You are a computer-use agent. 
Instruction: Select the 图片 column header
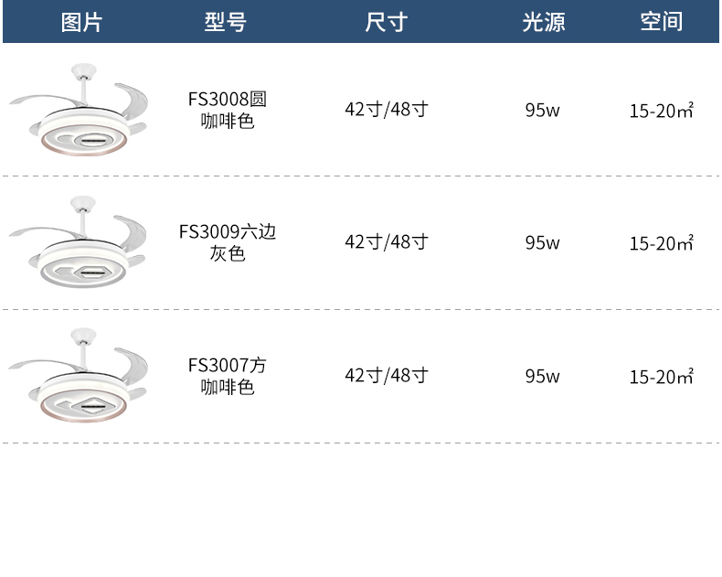(x=81, y=22)
